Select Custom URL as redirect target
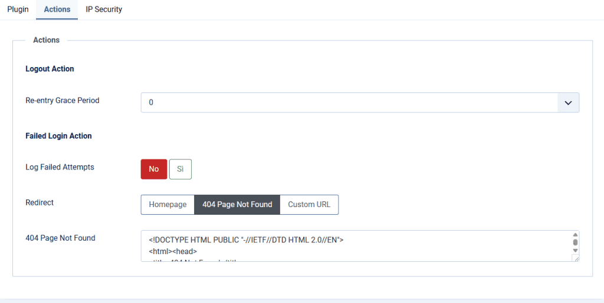Screen dimensions: 604x303 click(x=309, y=205)
